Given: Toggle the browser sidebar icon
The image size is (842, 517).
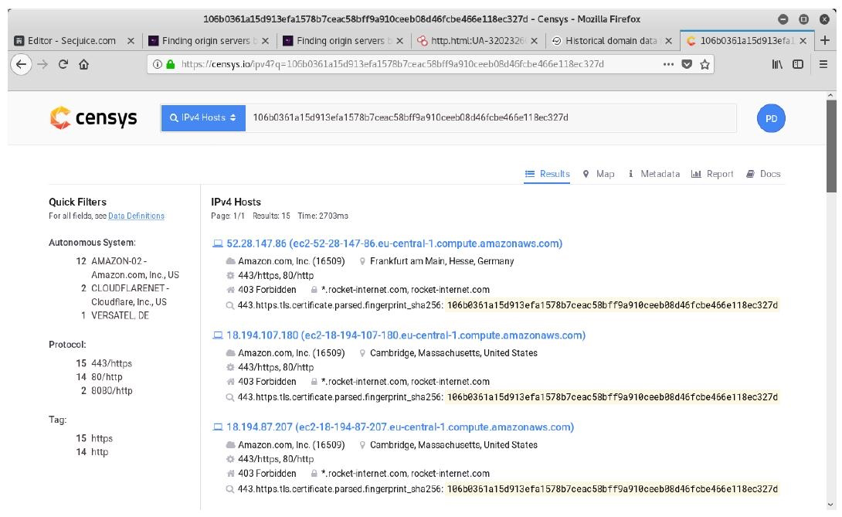Looking at the screenshot, I should point(798,64).
